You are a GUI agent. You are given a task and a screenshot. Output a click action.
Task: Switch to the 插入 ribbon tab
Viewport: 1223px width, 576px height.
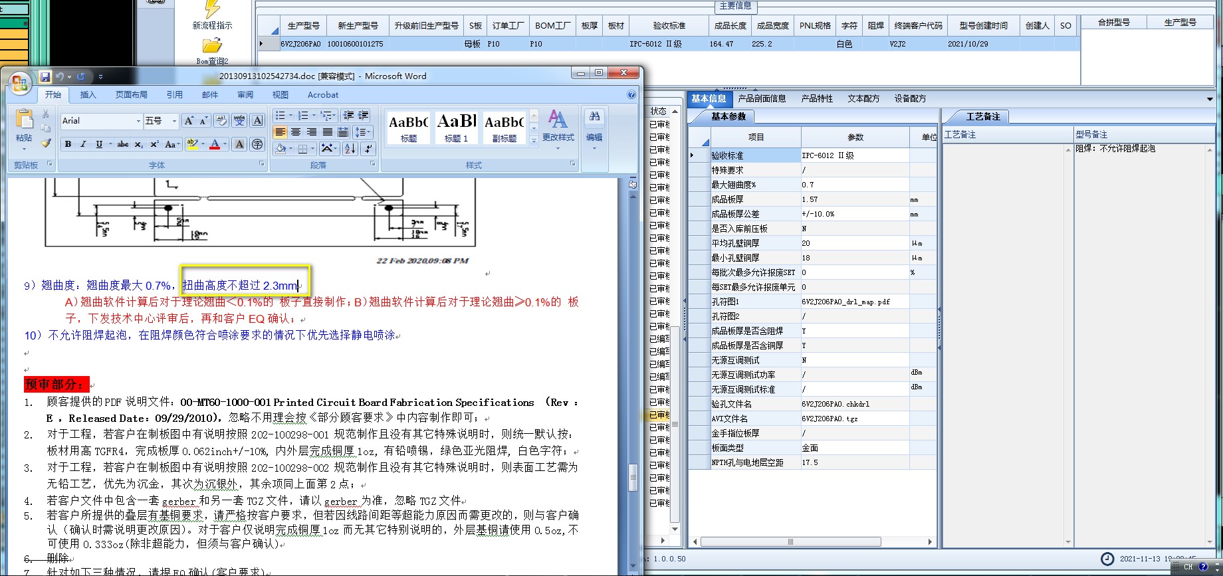88,95
